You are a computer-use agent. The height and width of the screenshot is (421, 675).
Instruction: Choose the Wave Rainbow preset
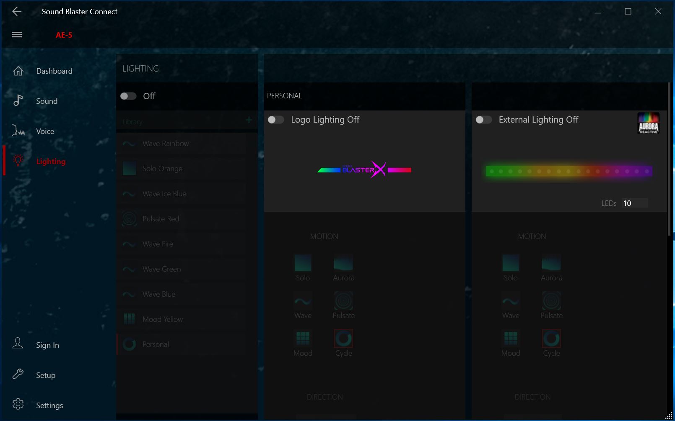(x=182, y=144)
